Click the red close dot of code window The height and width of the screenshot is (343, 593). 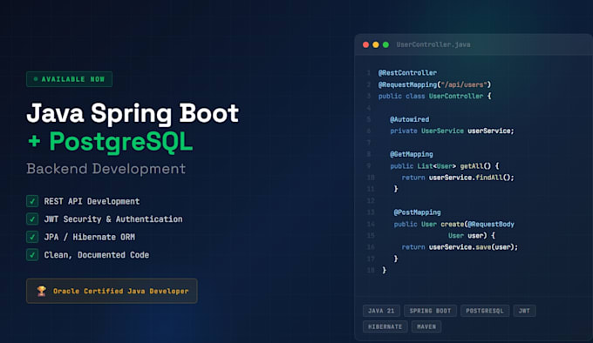pos(365,44)
